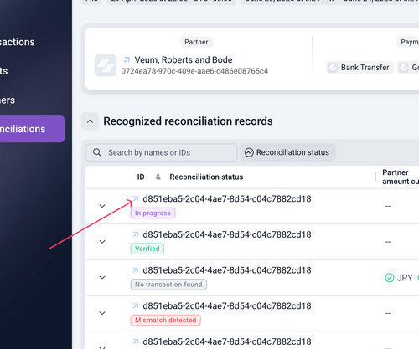The width and height of the screenshot is (419, 349).
Task: Click the Recognized reconciliation records heading
Action: click(x=188, y=121)
